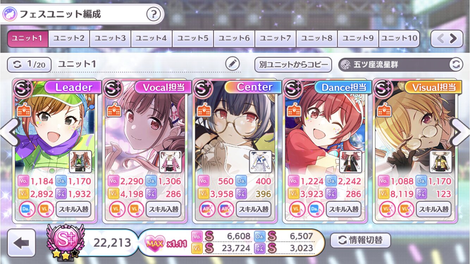Select the ユニット7 tab
470x264 pixels.
[x=275, y=39]
